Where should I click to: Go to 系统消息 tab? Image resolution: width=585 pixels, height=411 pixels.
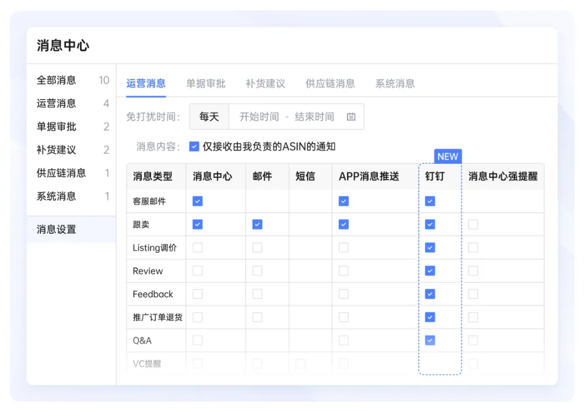click(x=395, y=83)
